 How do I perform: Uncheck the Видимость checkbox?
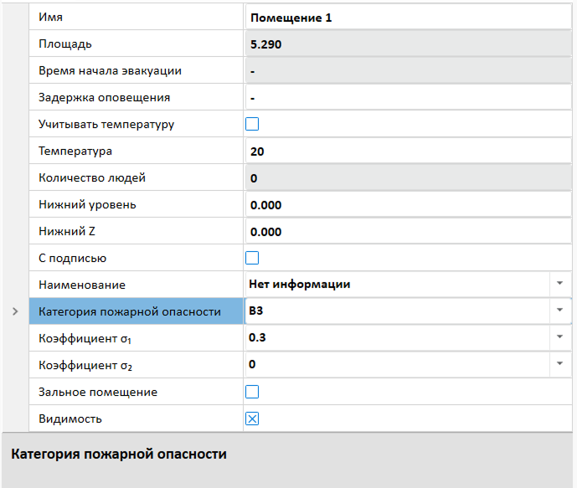click(252, 419)
